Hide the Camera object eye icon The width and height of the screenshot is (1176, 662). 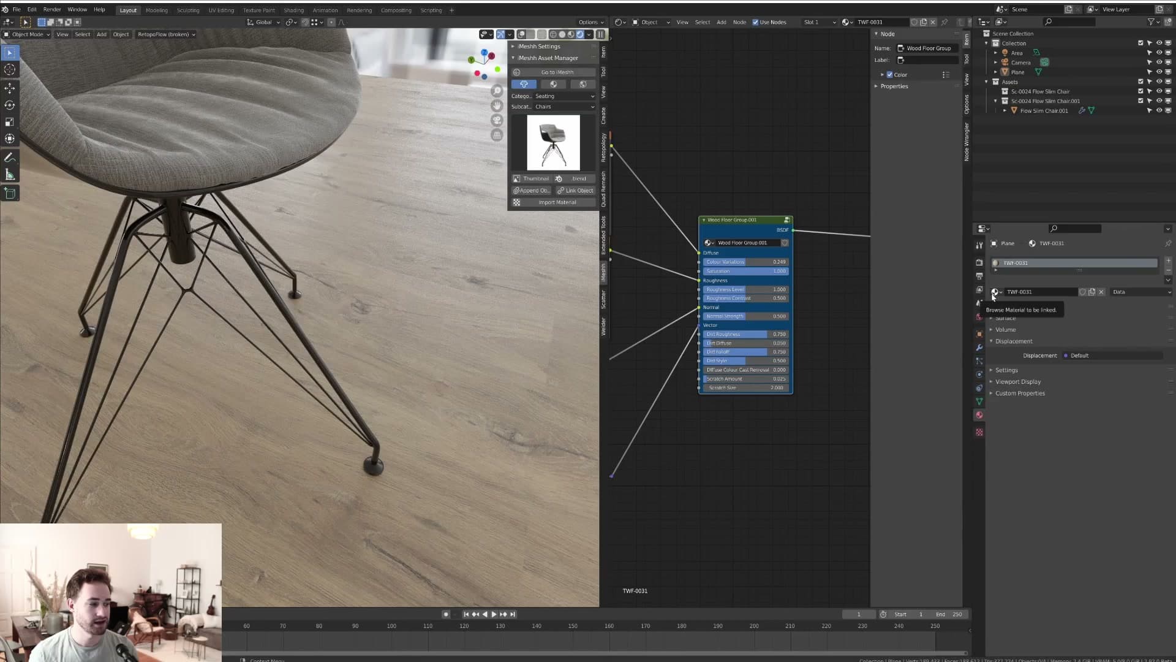tap(1159, 63)
